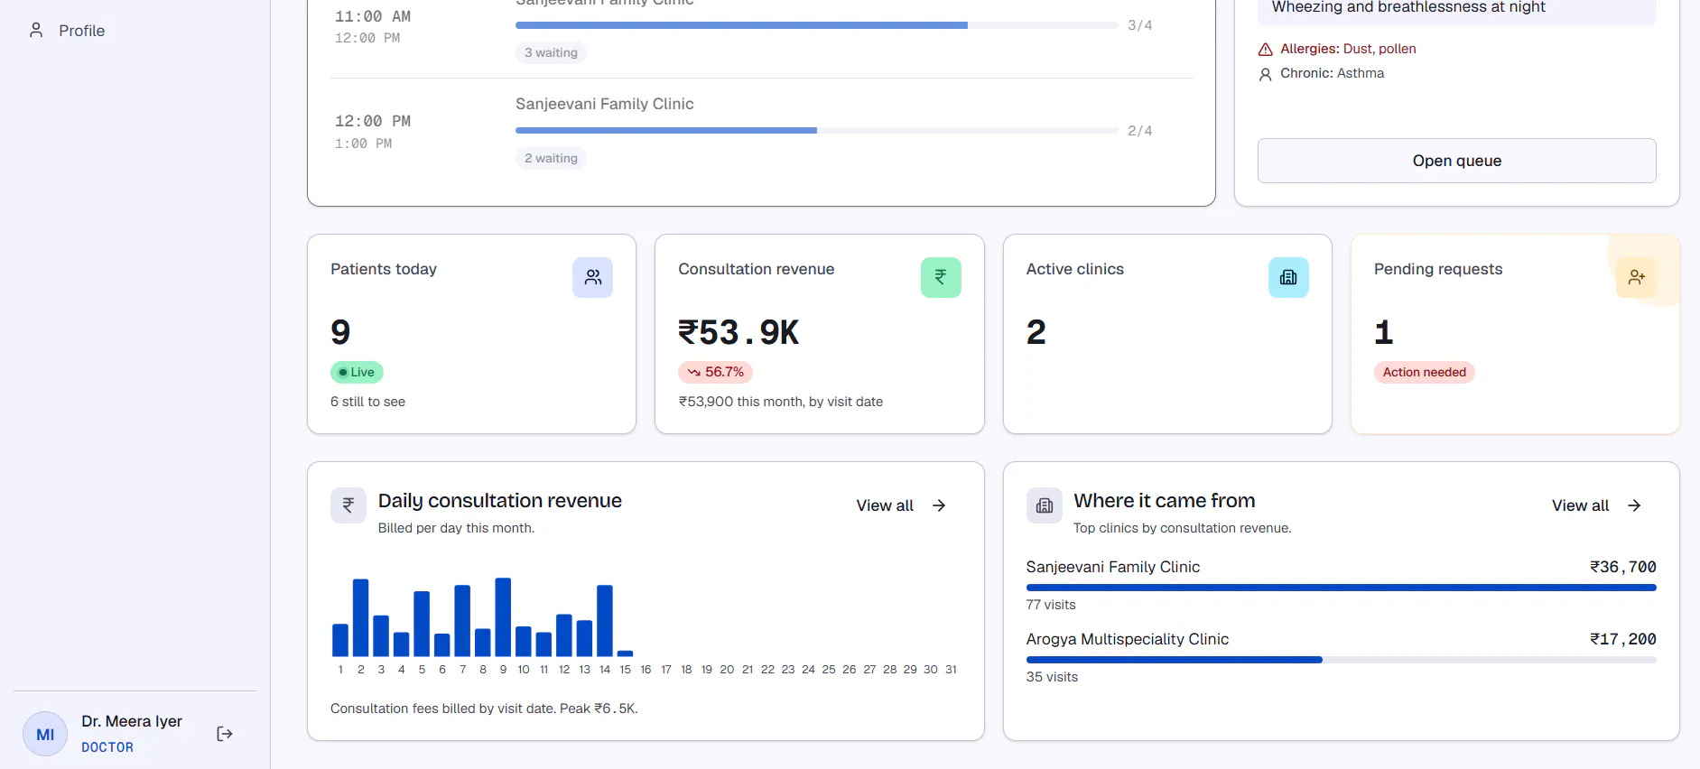Click the 2 waiting badge

point(551,158)
